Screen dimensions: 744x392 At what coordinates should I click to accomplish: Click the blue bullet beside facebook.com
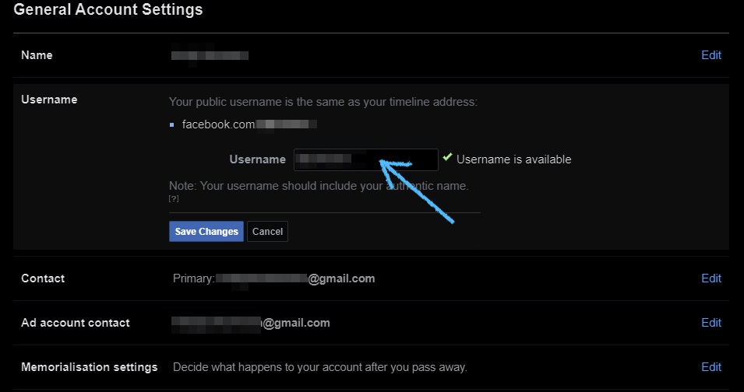tap(171, 125)
